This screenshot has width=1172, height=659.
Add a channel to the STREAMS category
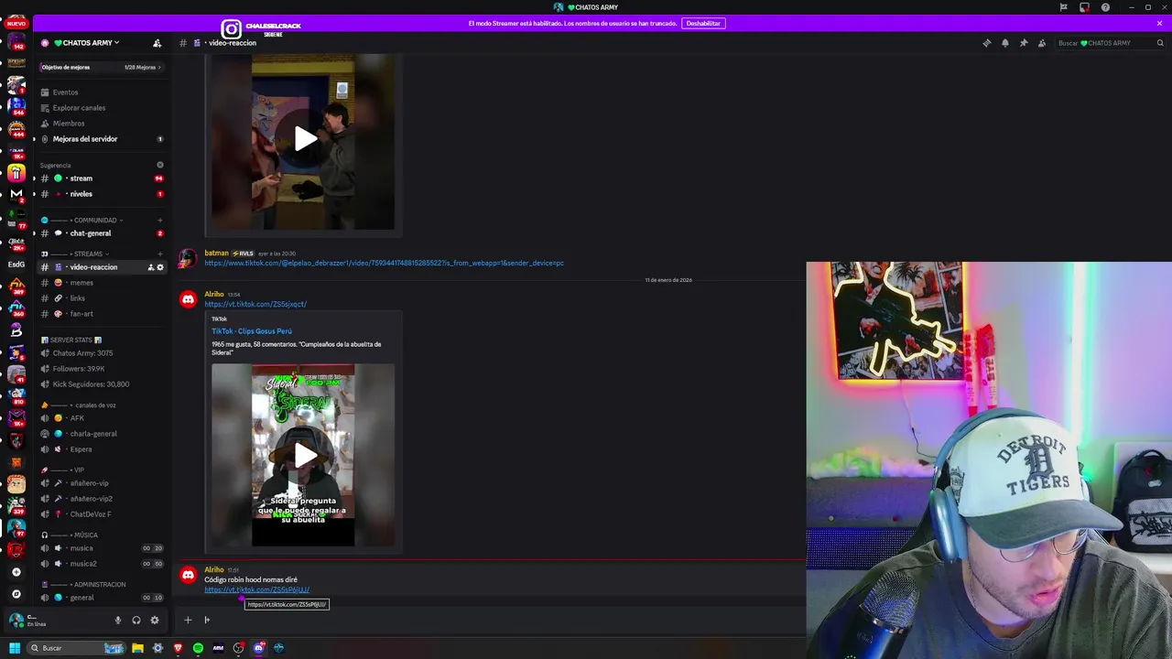tap(159, 254)
